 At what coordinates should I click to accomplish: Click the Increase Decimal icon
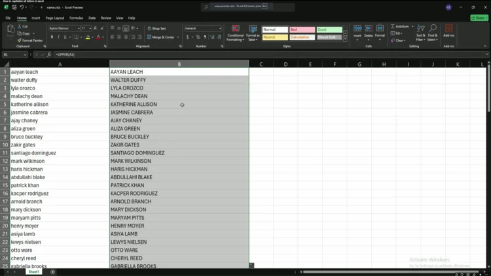point(212,37)
